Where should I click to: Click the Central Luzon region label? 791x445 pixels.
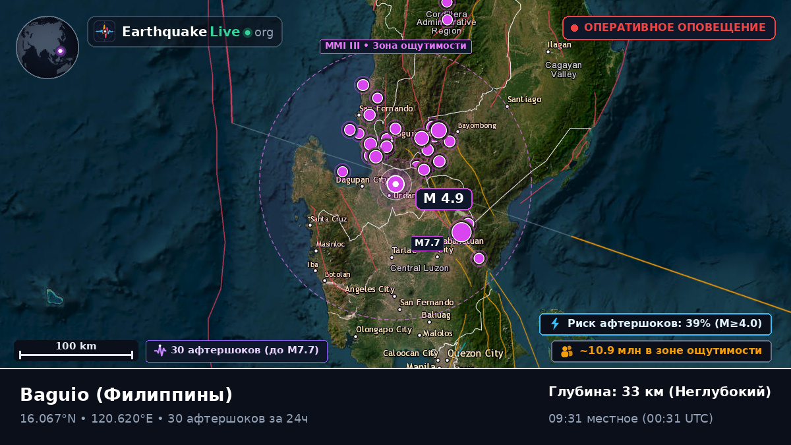[420, 268]
